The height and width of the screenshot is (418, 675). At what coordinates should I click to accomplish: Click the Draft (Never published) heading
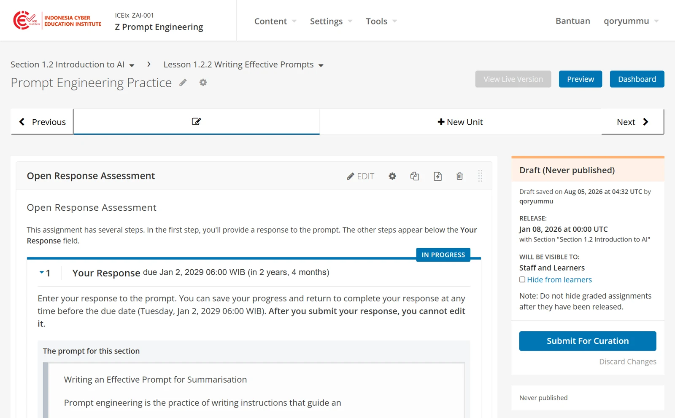[567, 170]
